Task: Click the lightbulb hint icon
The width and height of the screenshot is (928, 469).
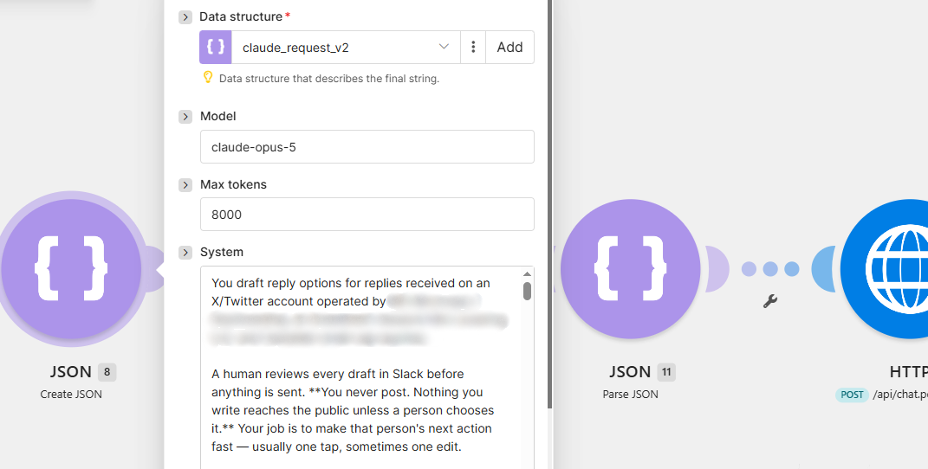Action: 208,77
